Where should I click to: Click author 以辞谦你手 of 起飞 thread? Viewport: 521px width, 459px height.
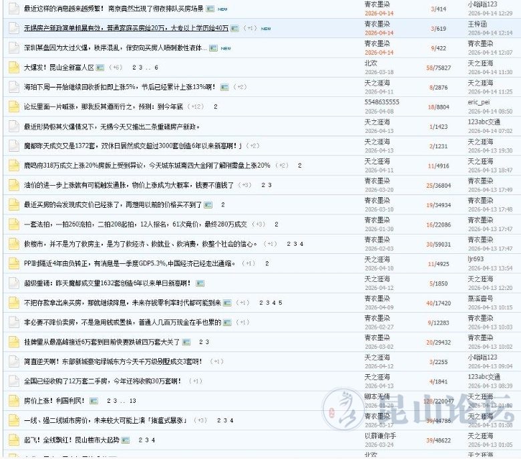coord(380,436)
